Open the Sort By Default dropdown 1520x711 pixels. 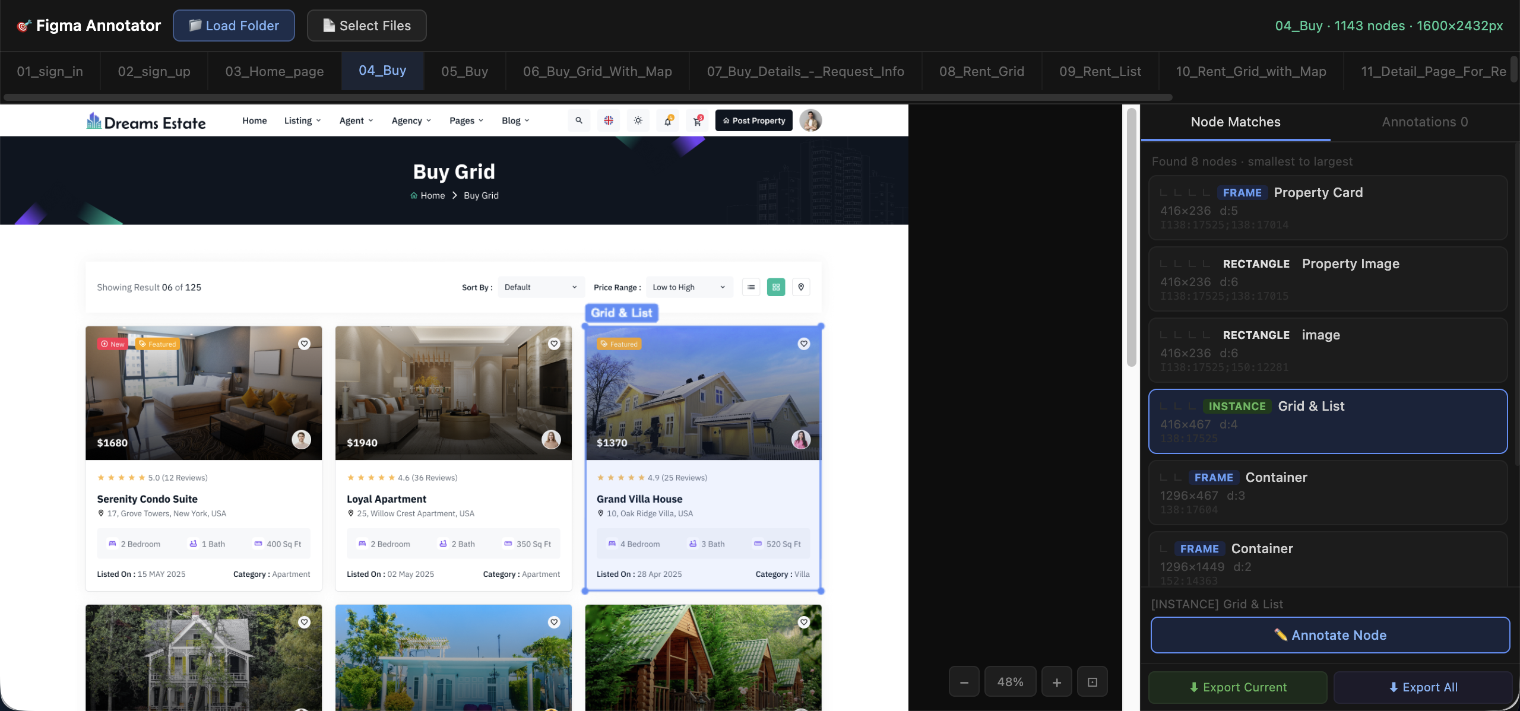[541, 287]
